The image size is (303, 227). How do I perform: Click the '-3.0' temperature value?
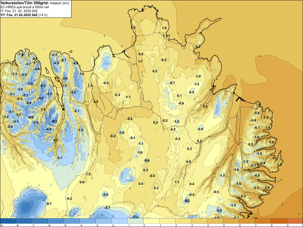pyautogui.click(x=73, y=92)
